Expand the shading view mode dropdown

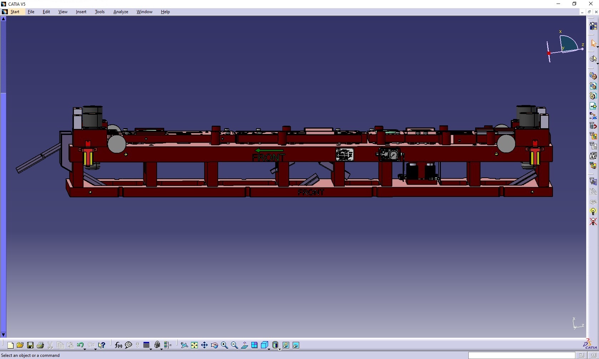click(x=280, y=349)
